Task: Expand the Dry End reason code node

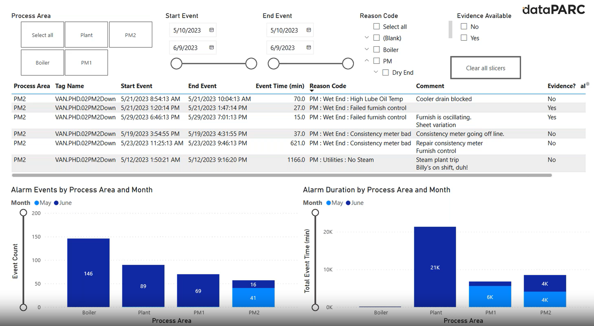Action: pos(375,72)
